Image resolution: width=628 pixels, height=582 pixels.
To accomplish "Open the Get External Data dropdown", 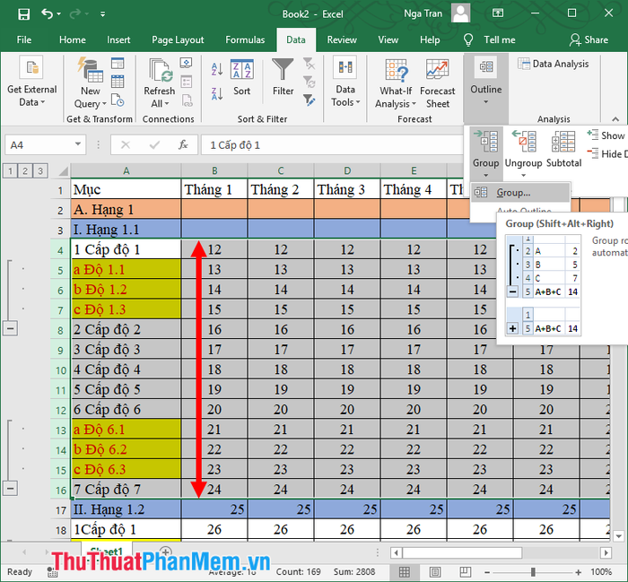I will [x=32, y=83].
